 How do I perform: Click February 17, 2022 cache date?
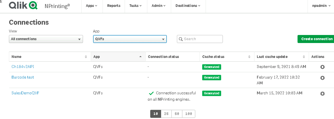tap(278, 80)
